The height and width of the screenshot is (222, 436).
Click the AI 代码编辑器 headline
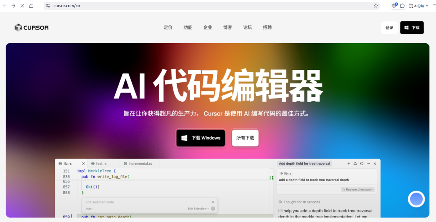tap(218, 86)
